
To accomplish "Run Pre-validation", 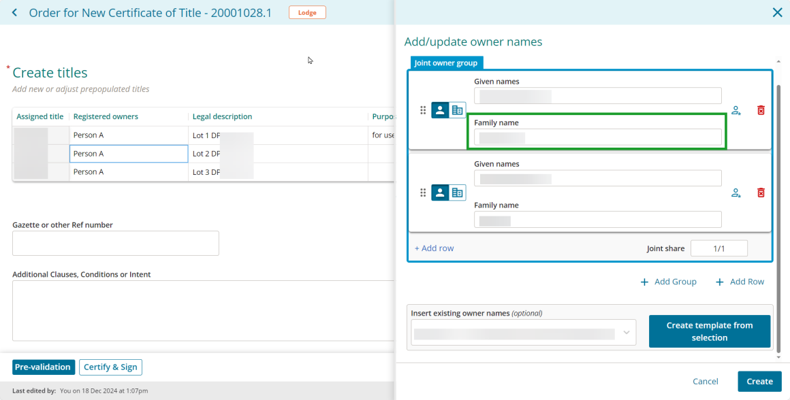I will coord(44,367).
